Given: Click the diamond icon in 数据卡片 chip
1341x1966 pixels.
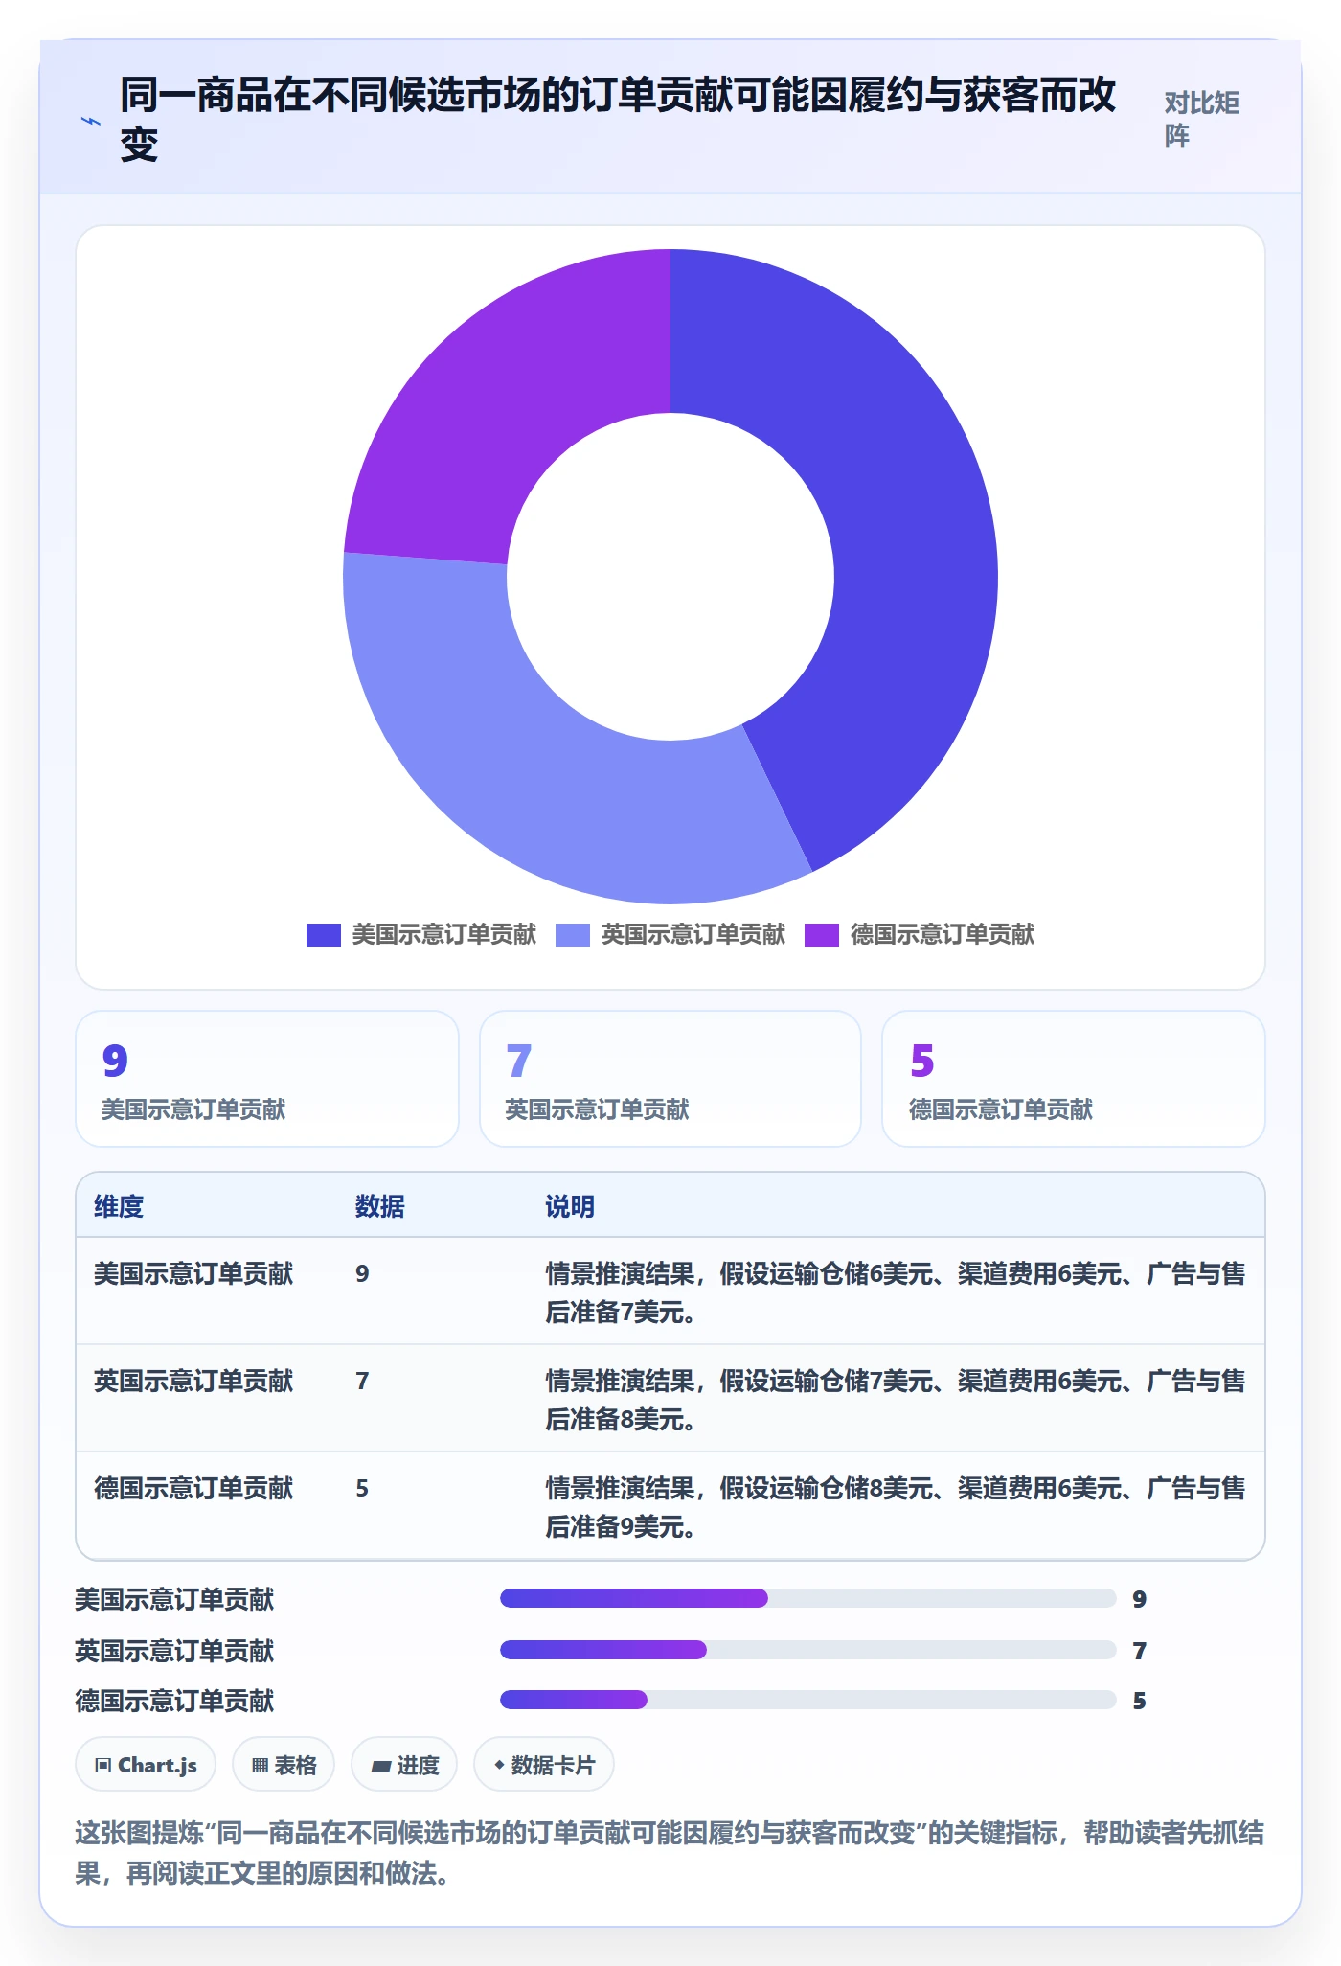Looking at the screenshot, I should (x=499, y=1764).
